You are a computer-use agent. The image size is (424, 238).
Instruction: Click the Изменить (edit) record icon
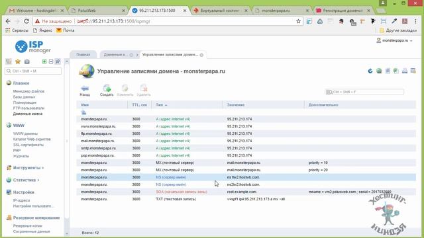tap(125, 88)
